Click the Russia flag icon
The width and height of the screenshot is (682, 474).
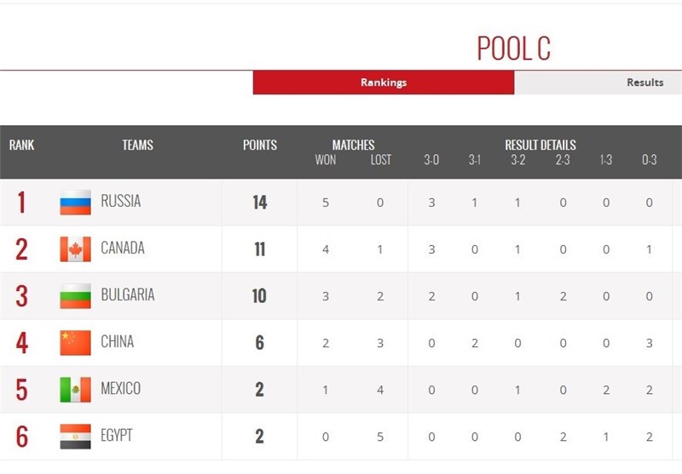[x=75, y=203]
